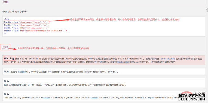Click the opening <?php tag in the code block
Screen dimensions: 208x103
(6, 19)
